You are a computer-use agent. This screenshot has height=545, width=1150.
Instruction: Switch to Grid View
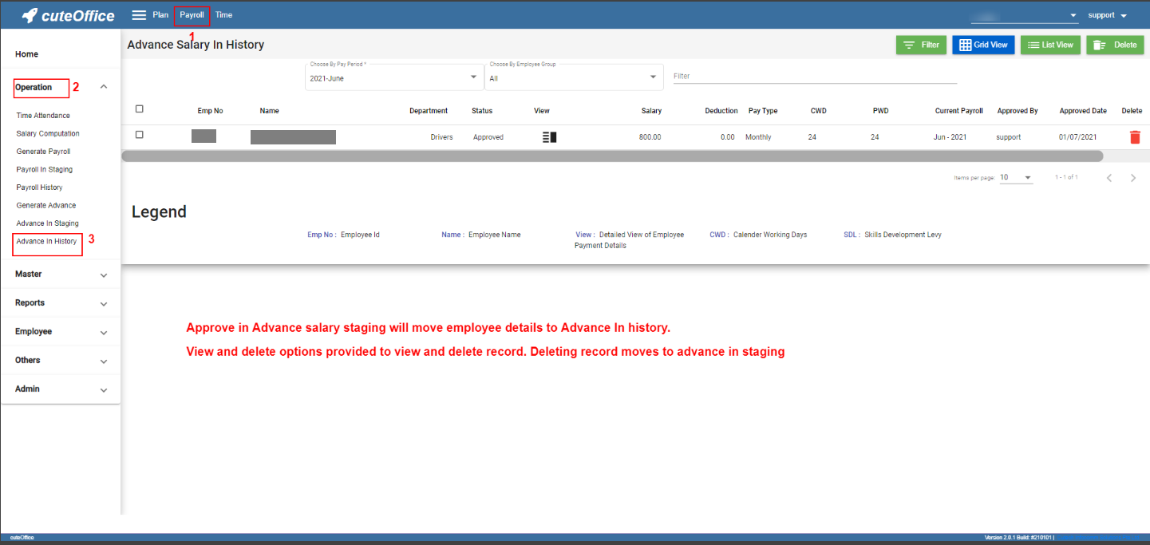click(x=982, y=45)
